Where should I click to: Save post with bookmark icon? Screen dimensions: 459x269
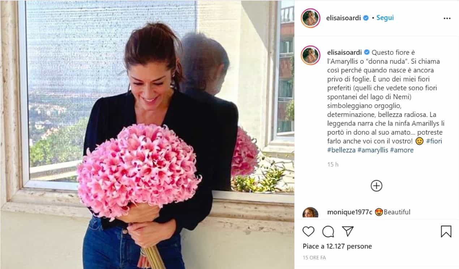click(446, 231)
